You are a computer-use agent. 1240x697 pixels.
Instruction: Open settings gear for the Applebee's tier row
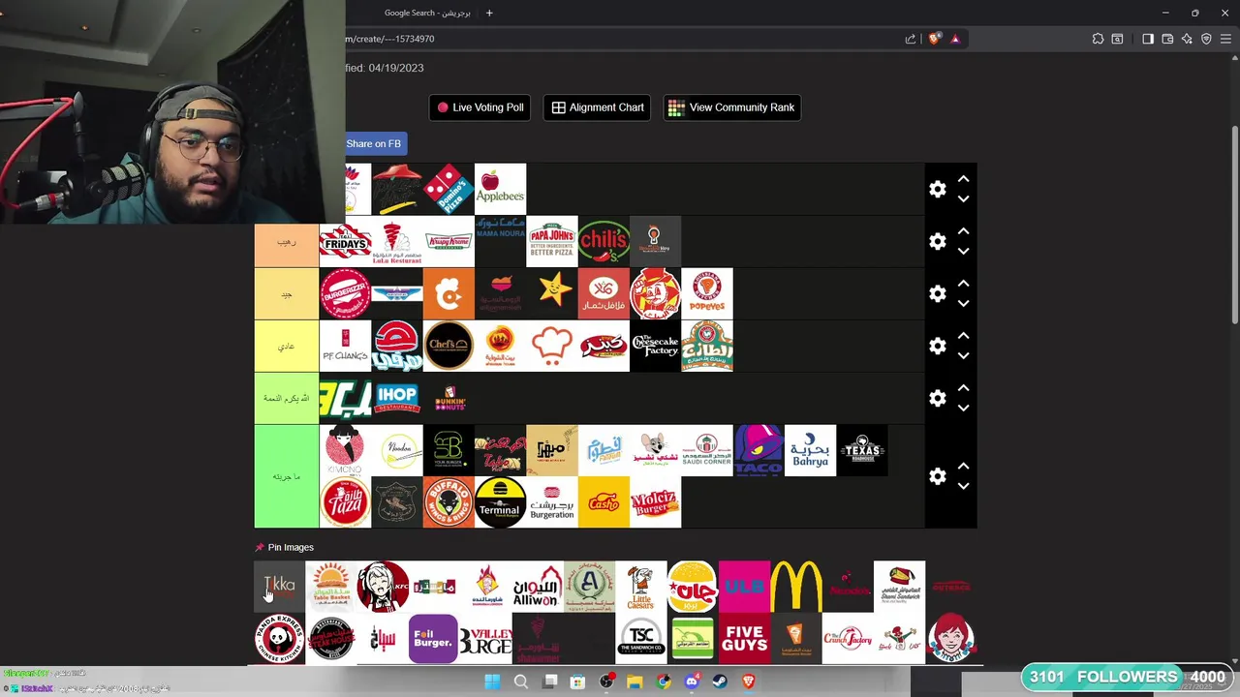click(x=937, y=189)
